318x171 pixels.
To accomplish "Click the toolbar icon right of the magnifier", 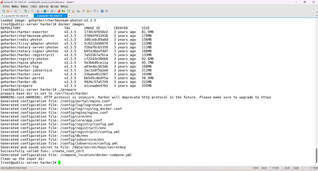I will click(38, 11).
